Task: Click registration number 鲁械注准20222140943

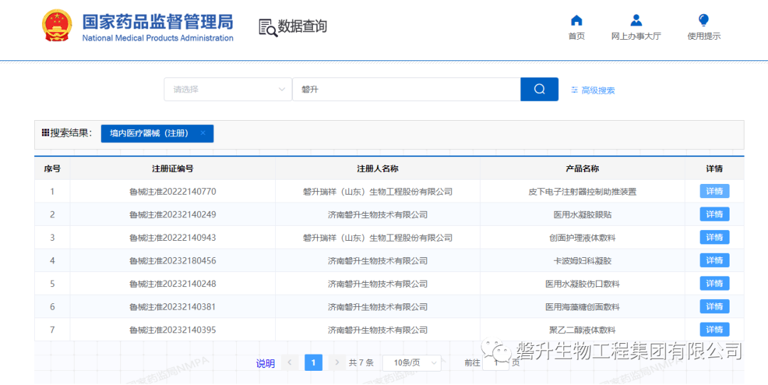Action: coord(172,237)
